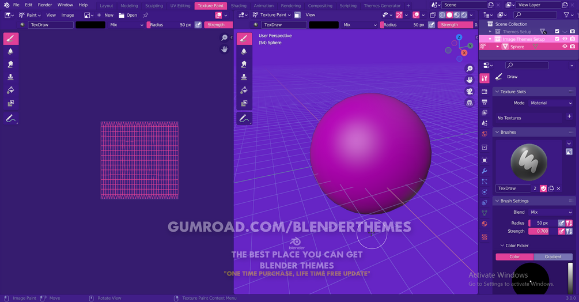This screenshot has width=579, height=302.
Task: Duplicate the TexDraw brush
Action: (x=551, y=188)
